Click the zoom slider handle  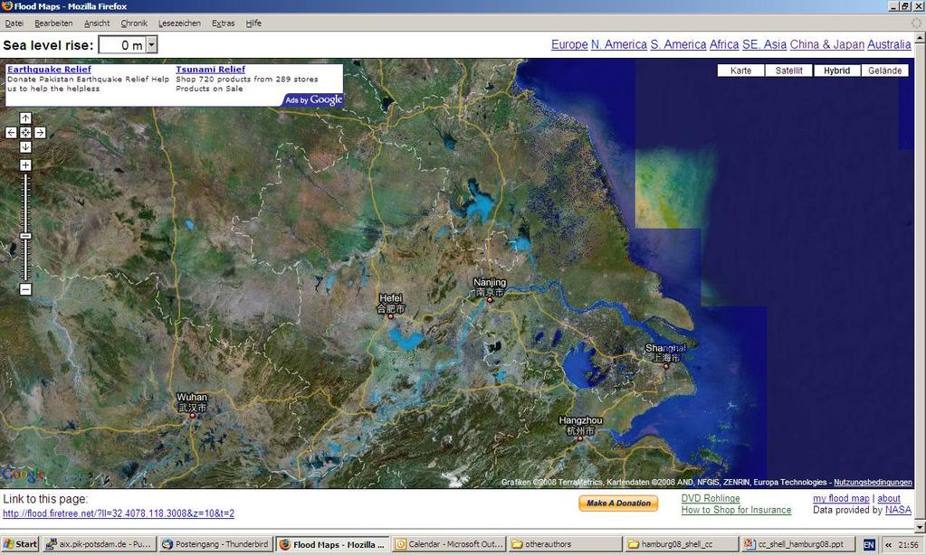(x=25, y=236)
